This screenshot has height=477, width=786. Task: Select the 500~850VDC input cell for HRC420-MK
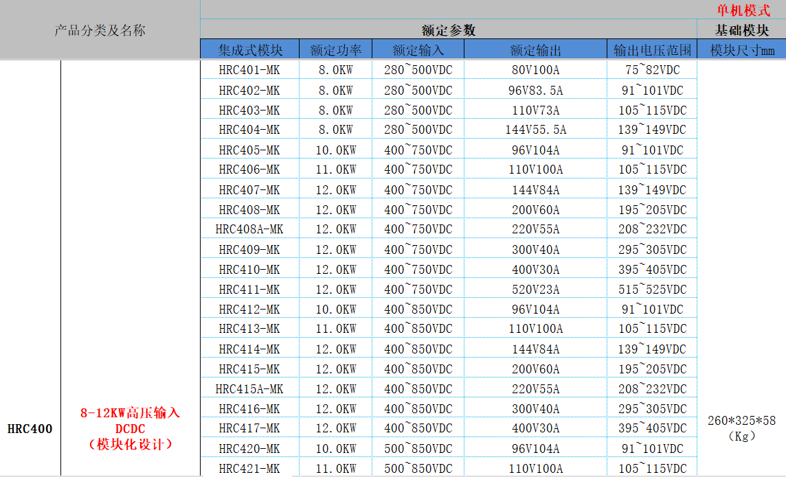click(x=417, y=449)
